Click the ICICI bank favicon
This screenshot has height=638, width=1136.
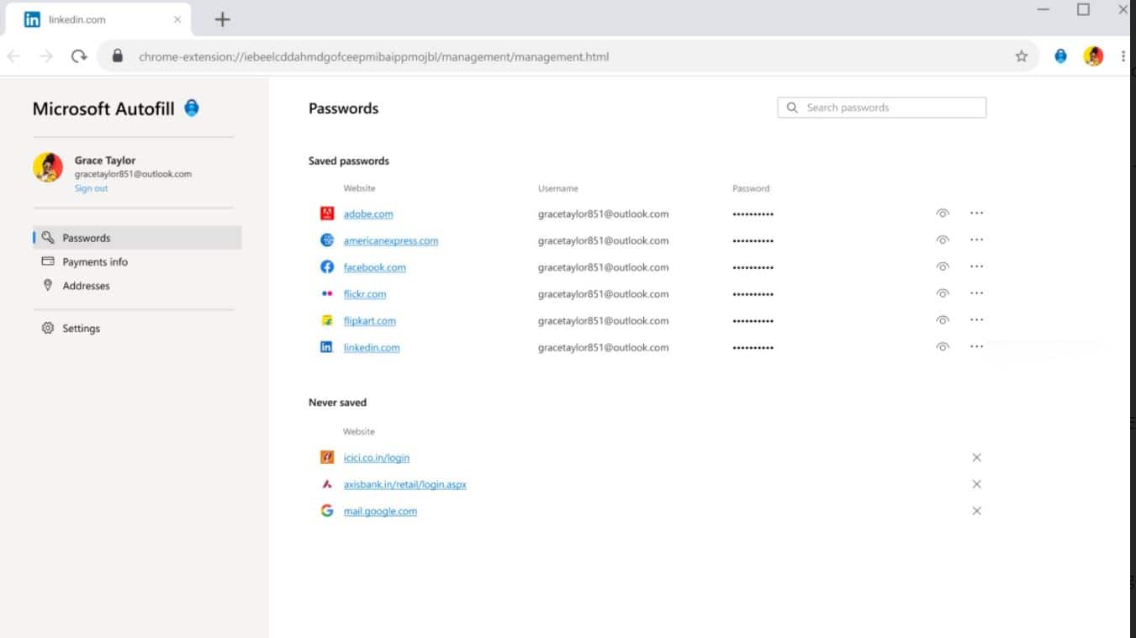pyautogui.click(x=327, y=457)
